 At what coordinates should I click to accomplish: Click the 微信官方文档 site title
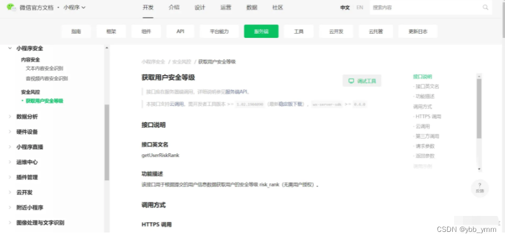click(x=36, y=8)
